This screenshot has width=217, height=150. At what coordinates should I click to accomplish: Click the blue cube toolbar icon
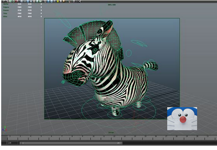click(x=48, y=1)
